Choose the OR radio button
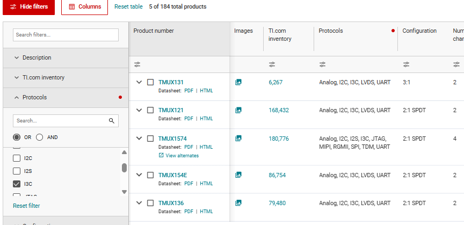Viewport: 464px width, 225px height. (x=17, y=137)
